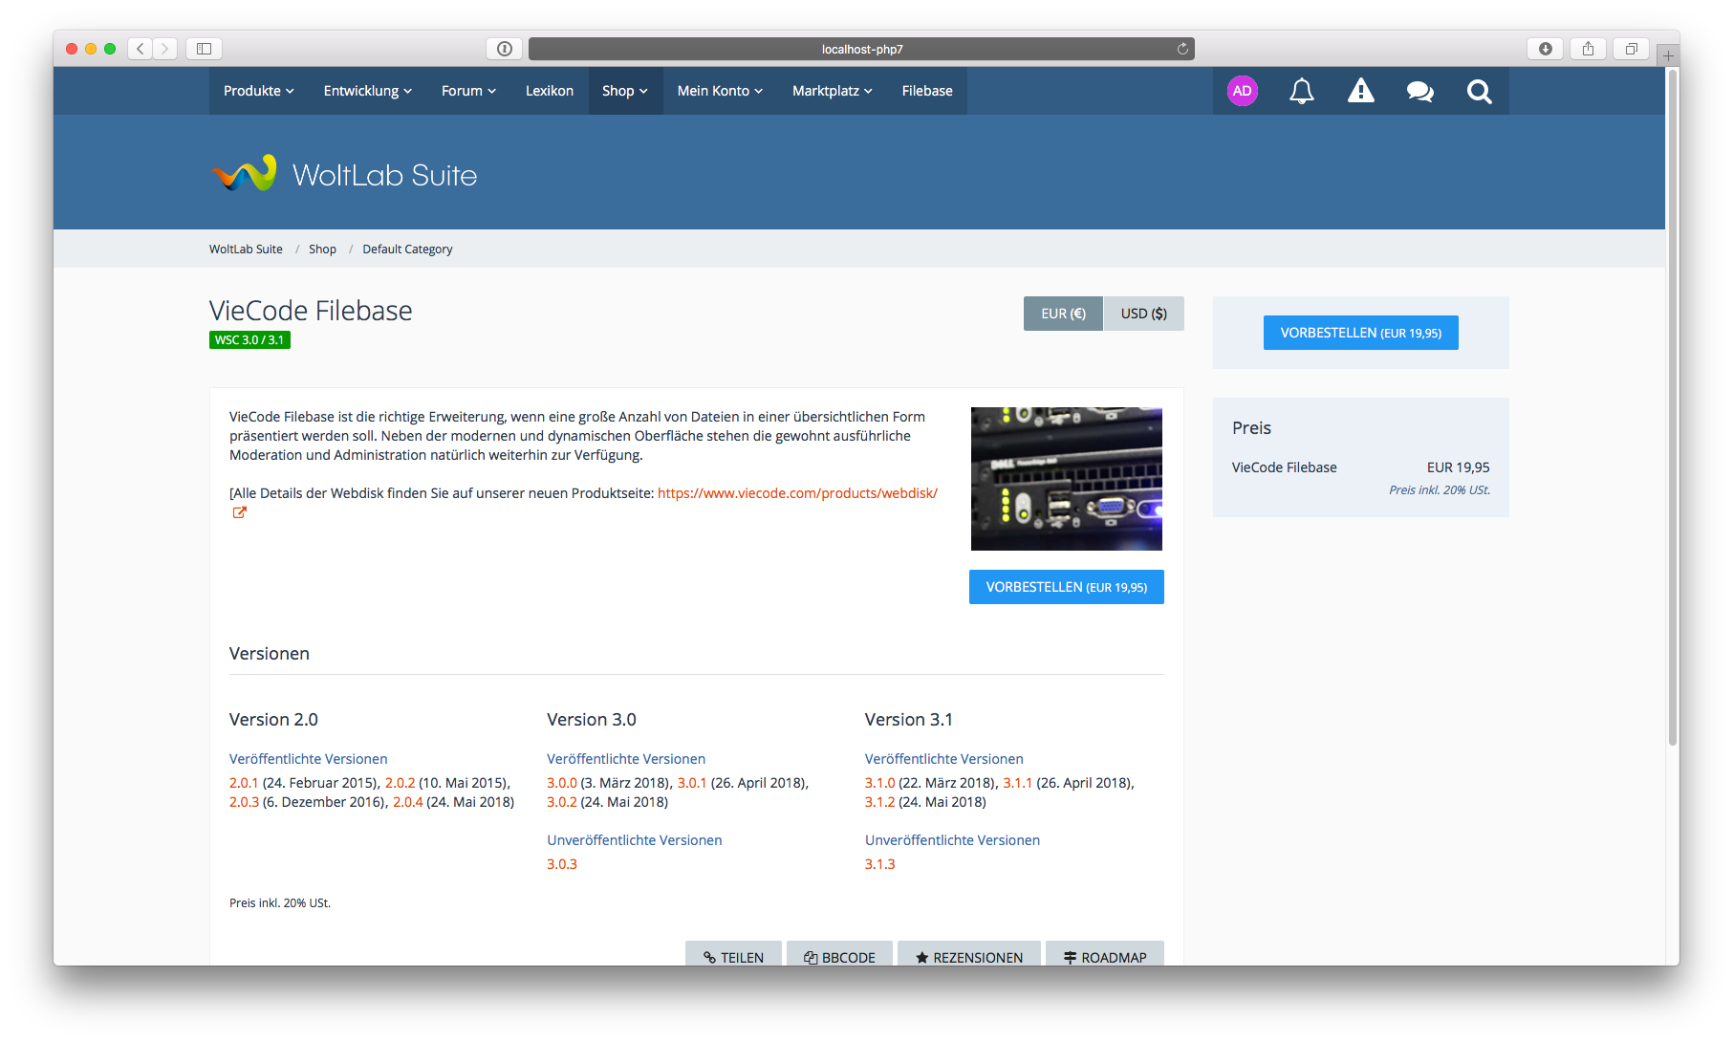Expand the Marktplatz dropdown menu
The width and height of the screenshot is (1733, 1042).
click(x=832, y=91)
